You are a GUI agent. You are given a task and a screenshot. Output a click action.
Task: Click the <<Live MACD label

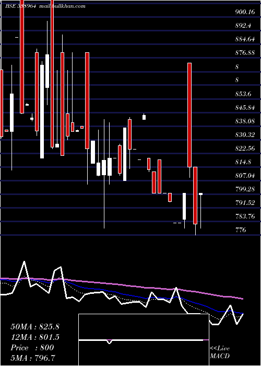(220, 352)
